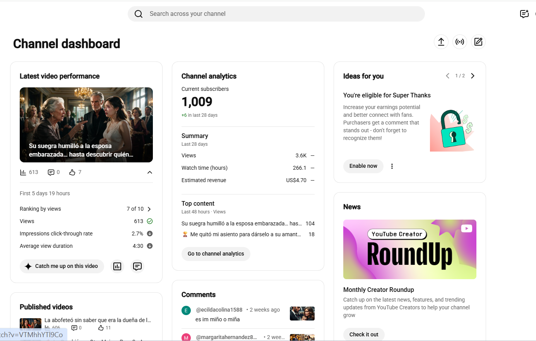Click comments icon under La abofeteó video
The image size is (536, 341).
[74, 328]
